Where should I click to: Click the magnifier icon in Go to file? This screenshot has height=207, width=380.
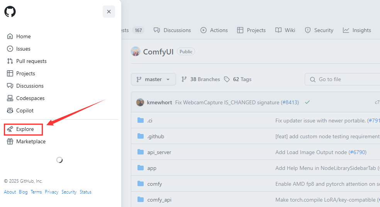(x=313, y=80)
